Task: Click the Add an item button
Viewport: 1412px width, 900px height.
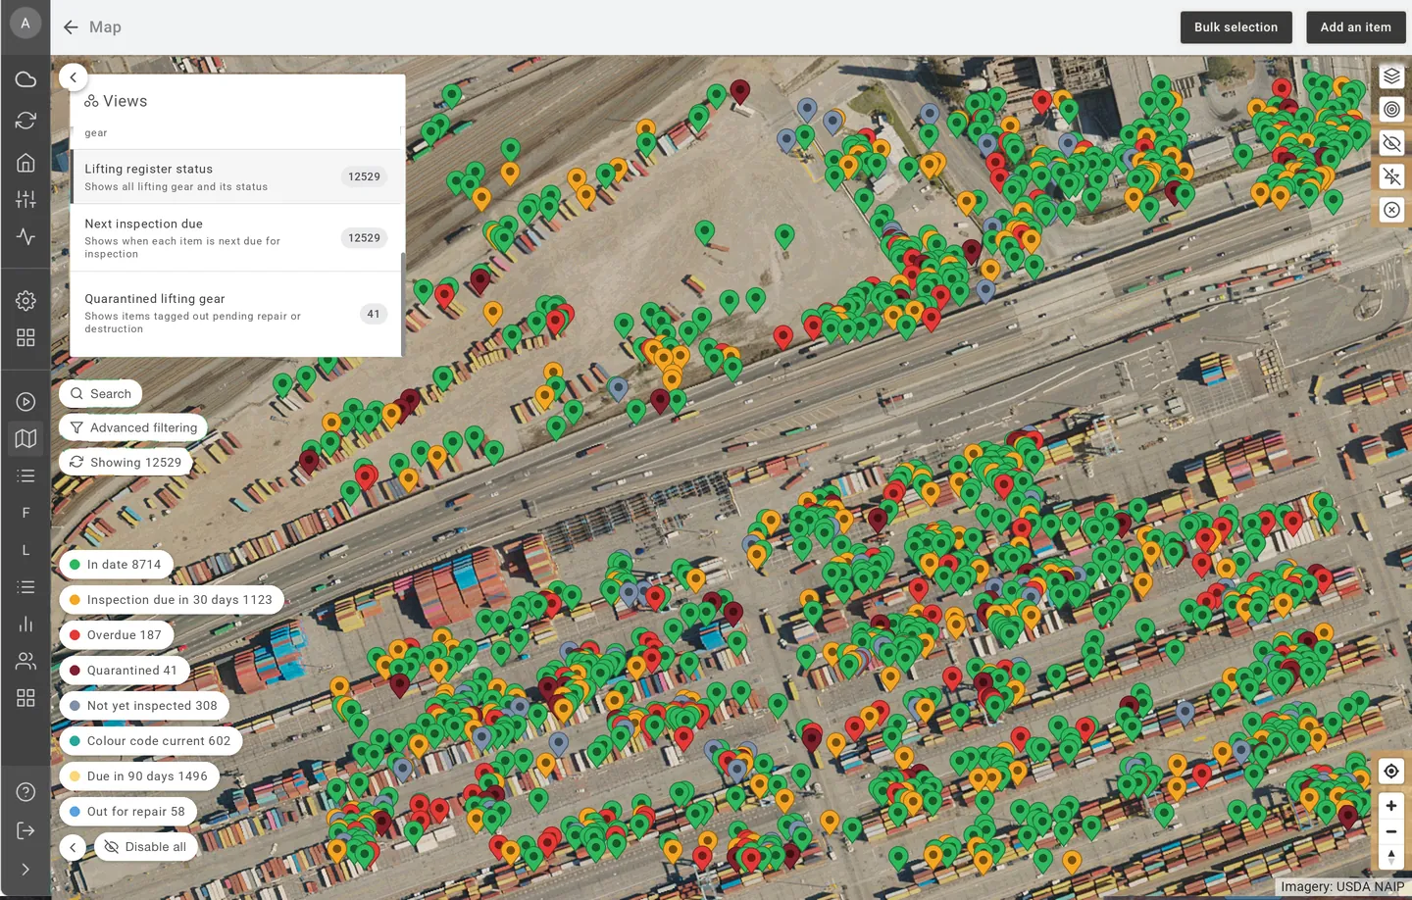Action: pyautogui.click(x=1355, y=27)
